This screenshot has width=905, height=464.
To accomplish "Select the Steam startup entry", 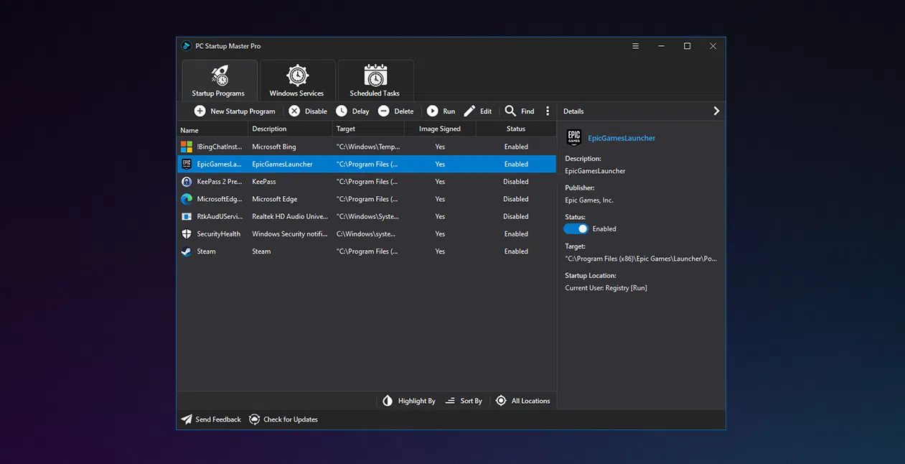I will tap(367, 251).
